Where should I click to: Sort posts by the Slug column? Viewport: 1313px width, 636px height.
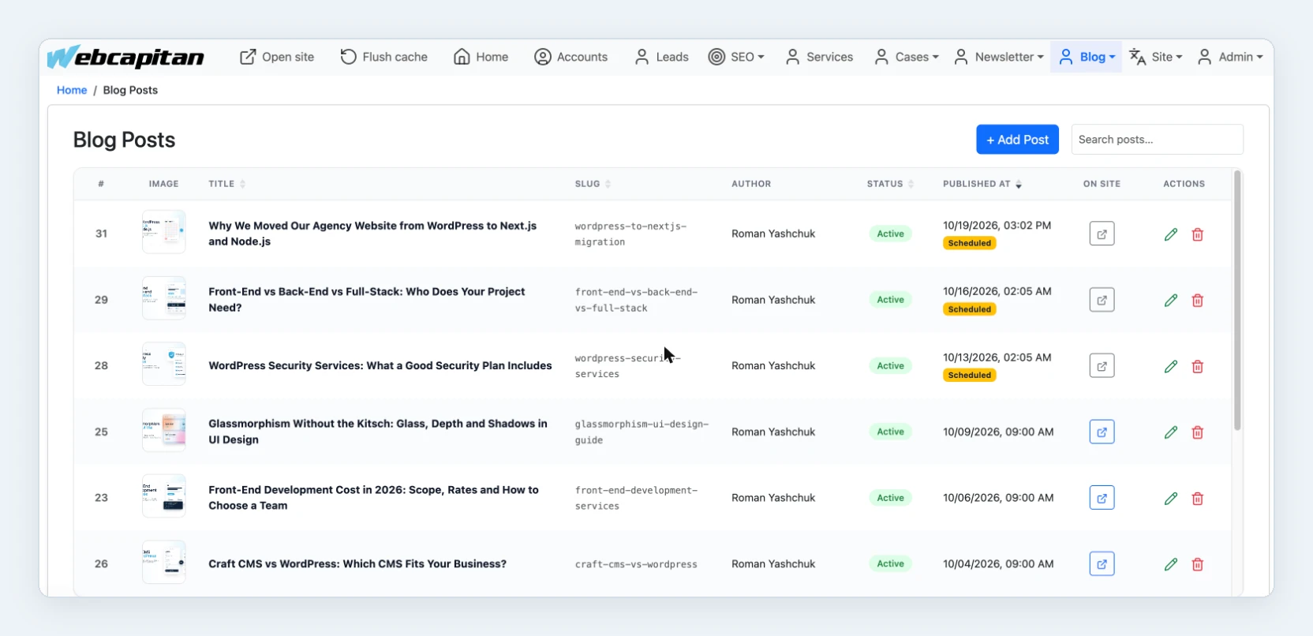click(x=593, y=184)
